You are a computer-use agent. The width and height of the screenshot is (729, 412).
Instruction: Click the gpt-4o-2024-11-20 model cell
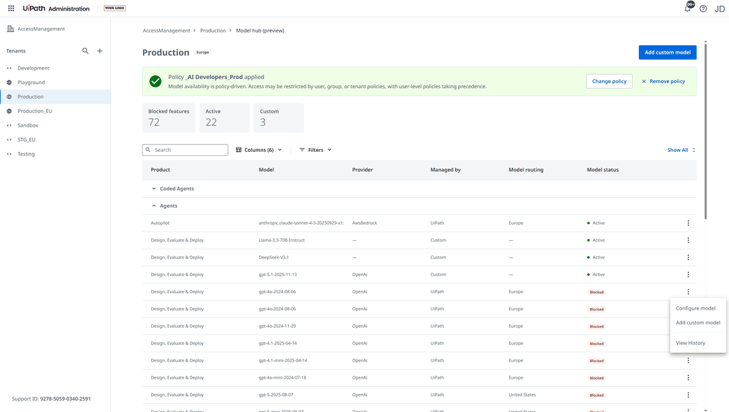[277, 326]
